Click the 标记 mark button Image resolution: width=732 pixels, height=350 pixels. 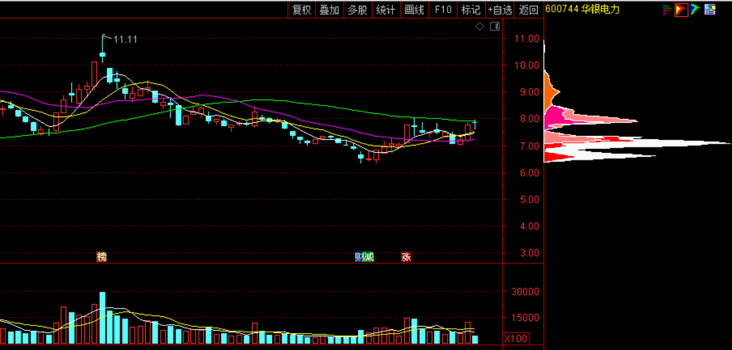470,10
